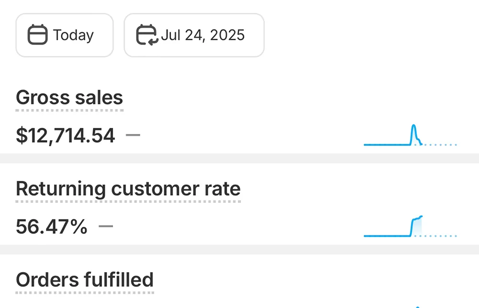
Task: Click the calendar icon beside Today
Action: point(37,35)
